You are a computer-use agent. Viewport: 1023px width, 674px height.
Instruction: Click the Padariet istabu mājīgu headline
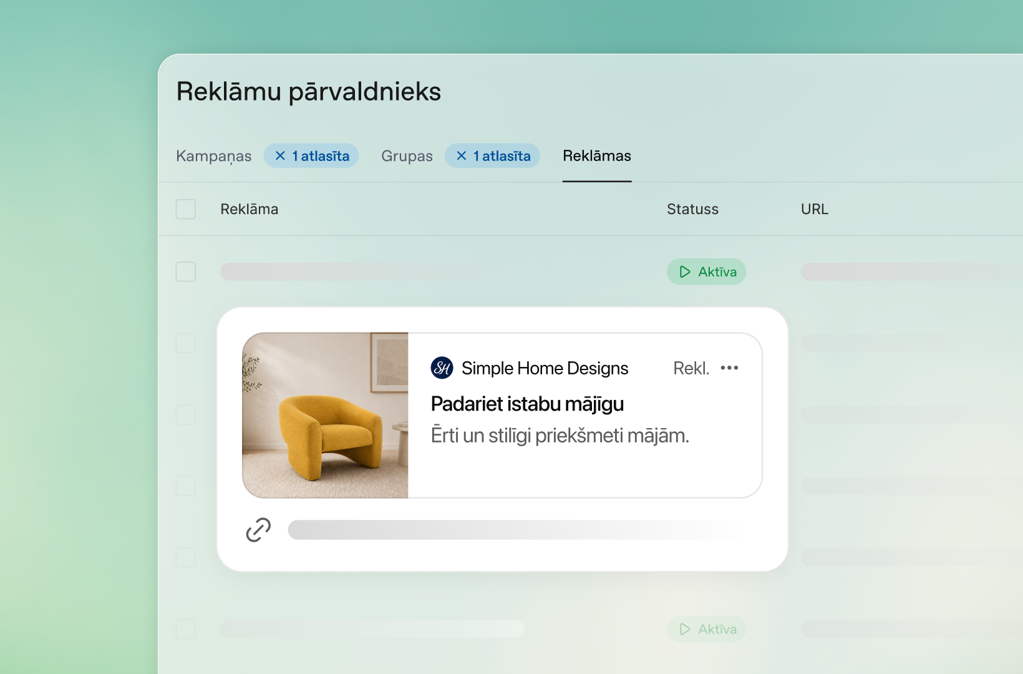[x=527, y=404]
